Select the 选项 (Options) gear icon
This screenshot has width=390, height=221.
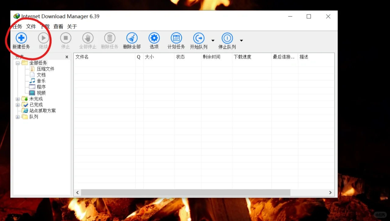coord(154,38)
